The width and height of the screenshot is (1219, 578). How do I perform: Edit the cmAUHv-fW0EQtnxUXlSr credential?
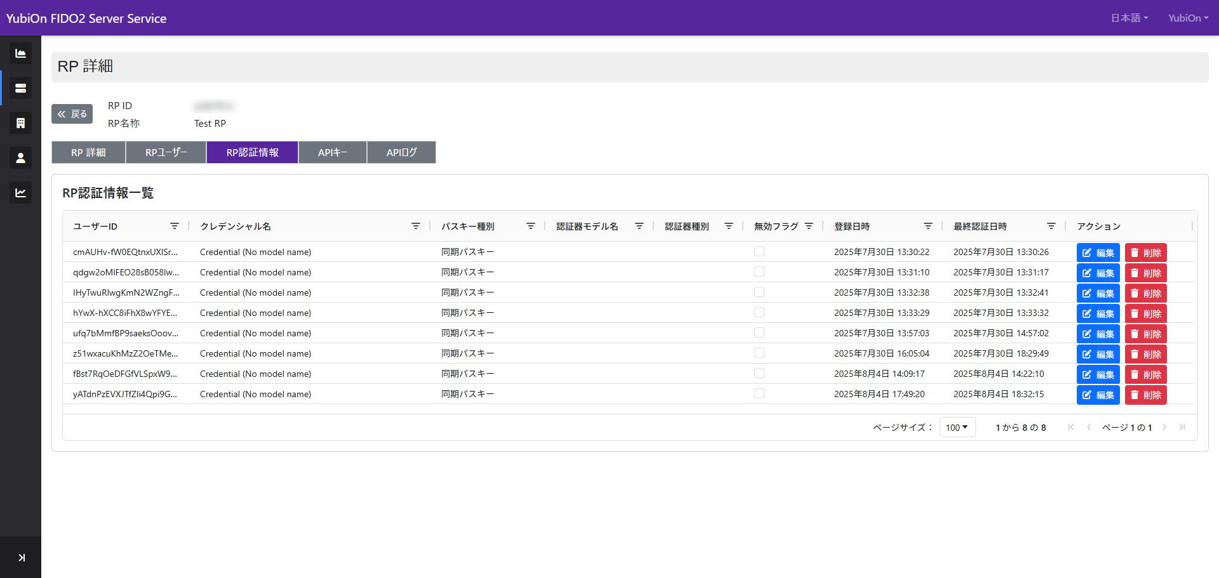click(1098, 253)
